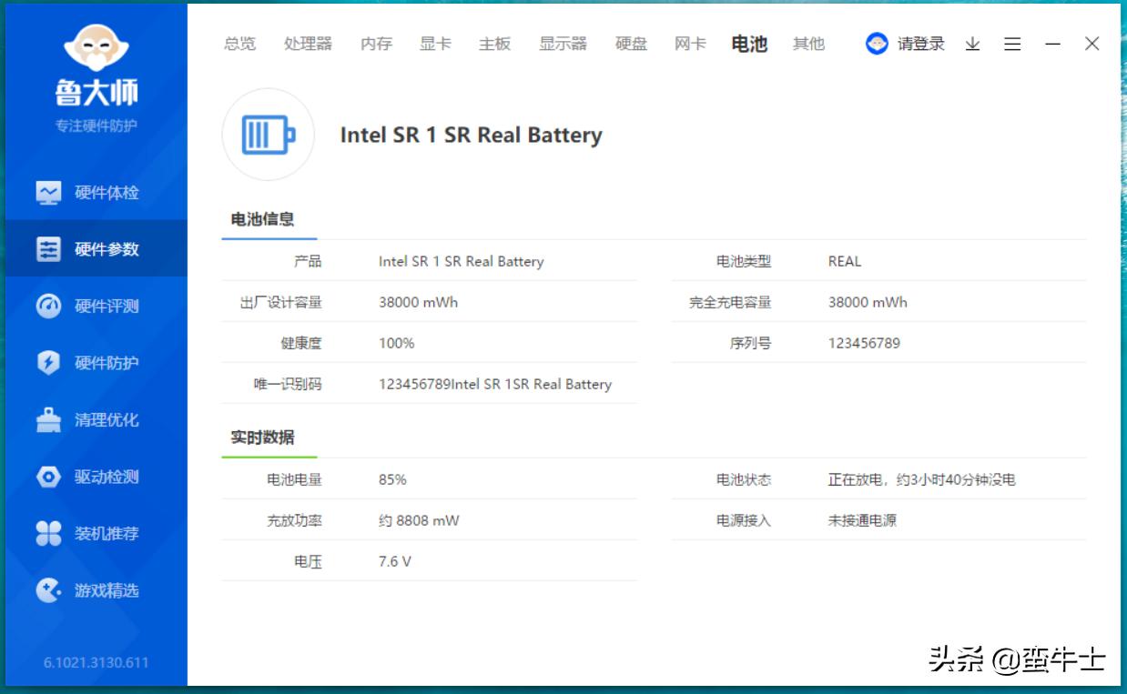Go to the 硬盘 tab
Screen dimensions: 1127x694
pos(631,44)
